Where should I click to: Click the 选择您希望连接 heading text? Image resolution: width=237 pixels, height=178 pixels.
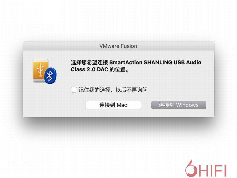(x=89, y=62)
